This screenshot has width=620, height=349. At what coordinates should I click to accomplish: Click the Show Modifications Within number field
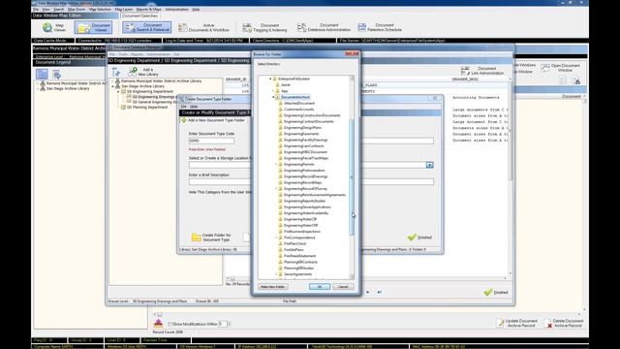[x=223, y=324]
